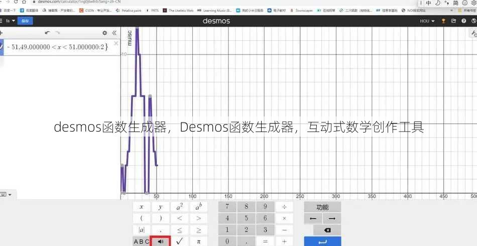This screenshot has width=477, height=246.
Task: Insert the multiplication sign
Action: pos(284,218)
